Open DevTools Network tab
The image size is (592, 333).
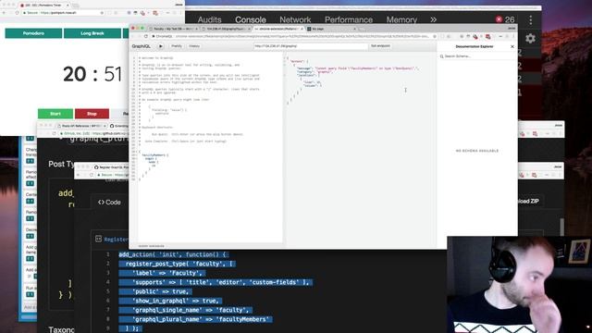point(295,19)
